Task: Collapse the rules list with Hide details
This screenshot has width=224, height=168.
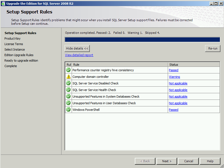Action: click(x=77, y=48)
